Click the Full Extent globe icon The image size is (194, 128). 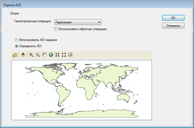click(51, 55)
